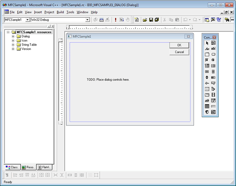Click the OK button in dialog
This screenshot has width=236, height=186.
click(179, 45)
